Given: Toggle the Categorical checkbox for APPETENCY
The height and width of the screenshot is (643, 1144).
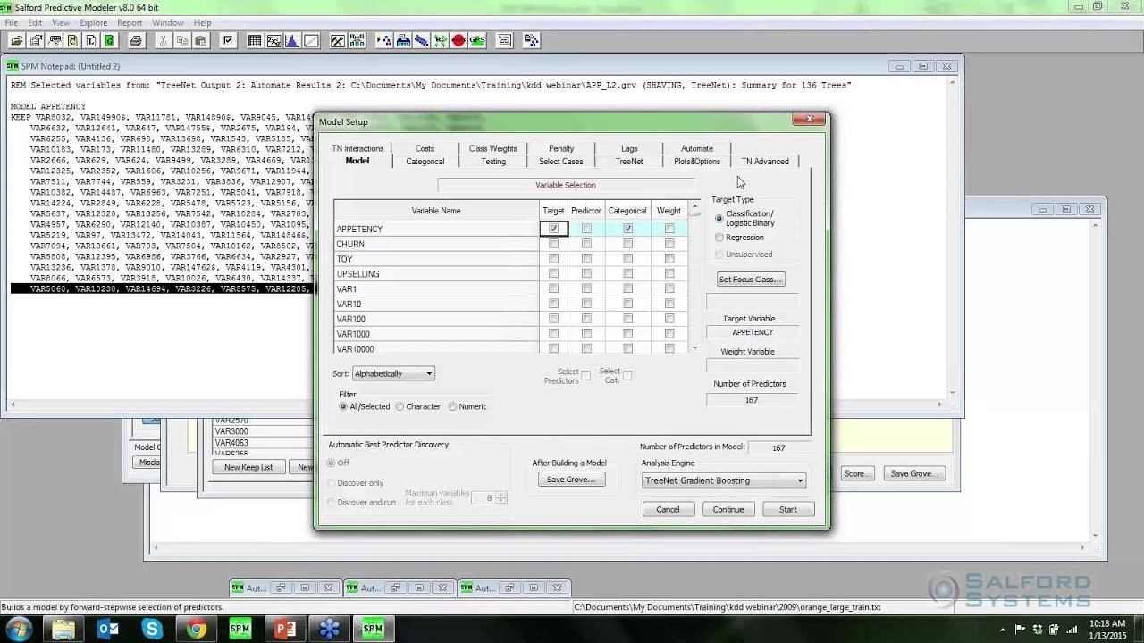Looking at the screenshot, I should [627, 229].
